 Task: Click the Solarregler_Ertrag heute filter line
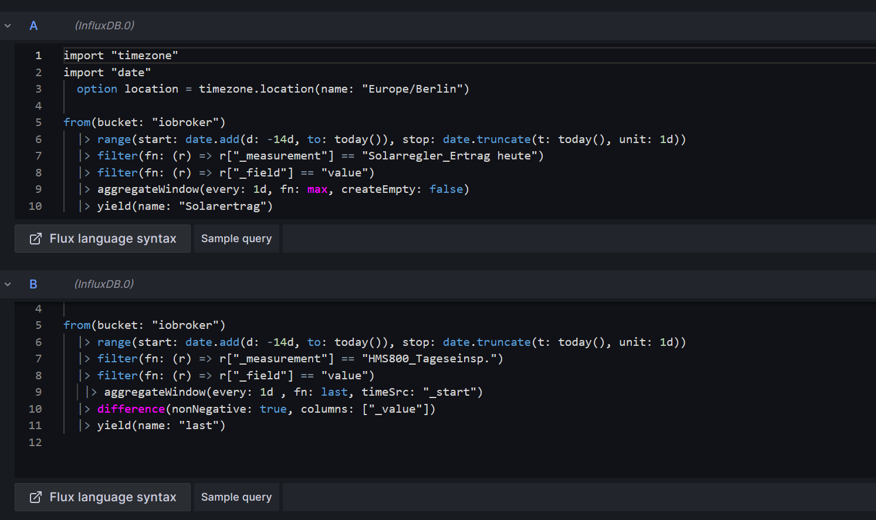pos(311,155)
